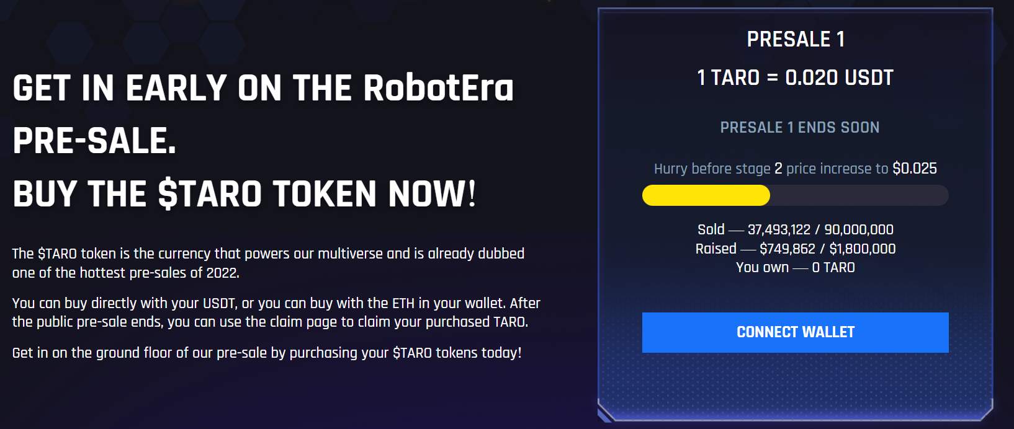Click the 90,000,000 total supply figure
The height and width of the screenshot is (429, 1014).
click(859, 229)
